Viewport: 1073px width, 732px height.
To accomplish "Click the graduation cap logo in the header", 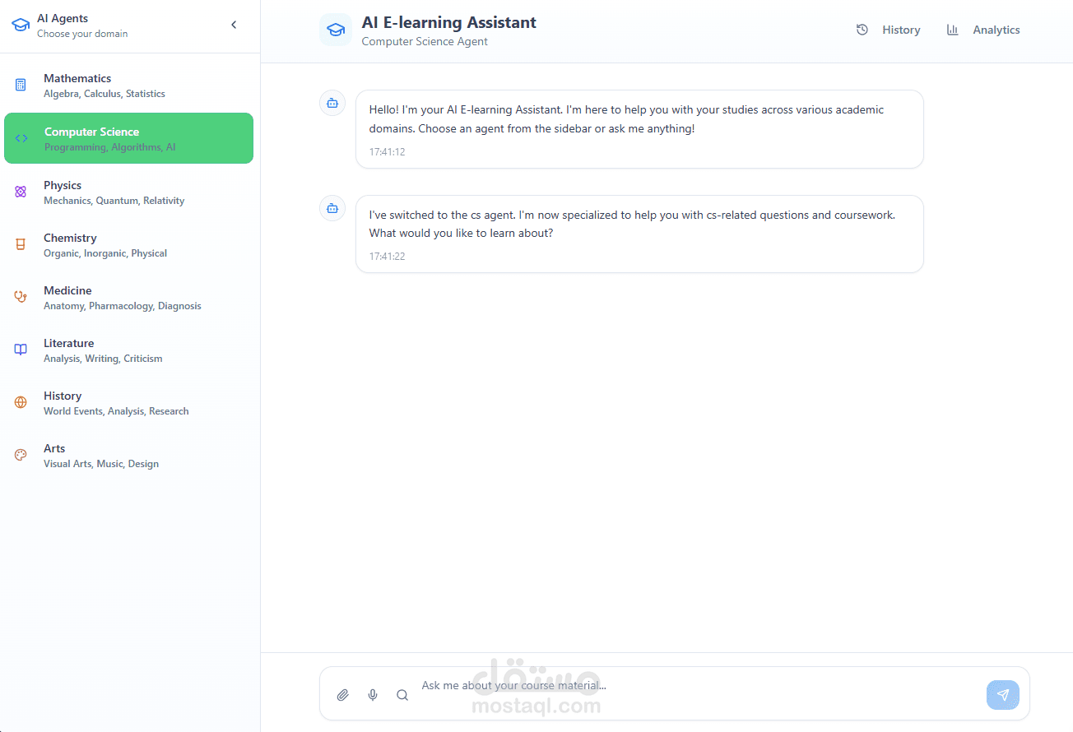I will 336,29.
